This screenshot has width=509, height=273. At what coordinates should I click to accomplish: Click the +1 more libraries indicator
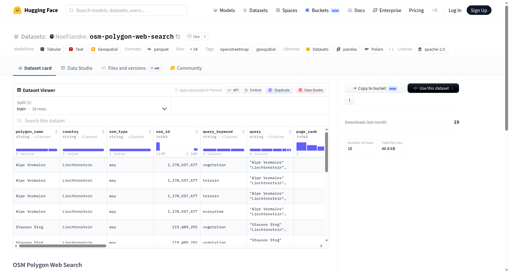[x=391, y=49]
